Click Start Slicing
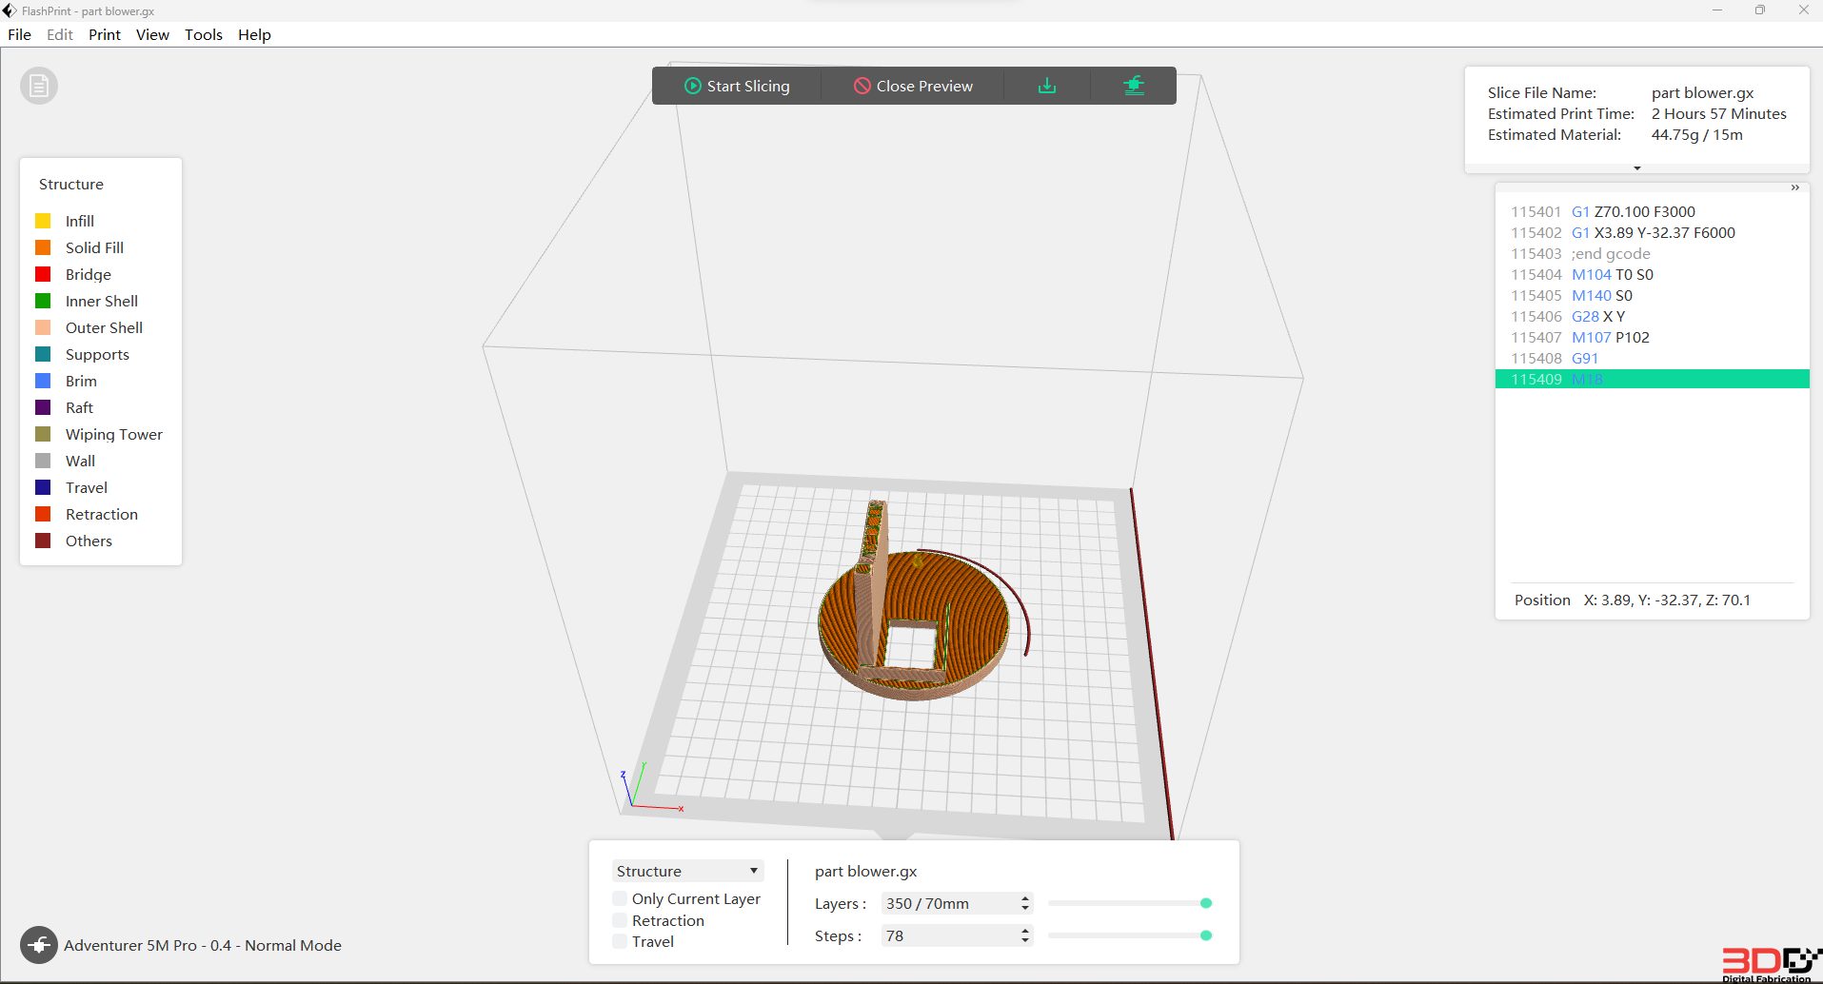 coord(738,85)
